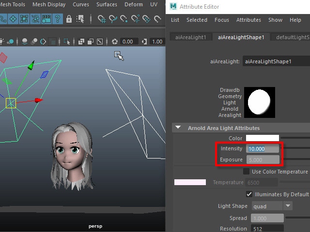Open the Deform menu
Image resolution: width=310 pixels, height=232 pixels.
click(x=134, y=5)
